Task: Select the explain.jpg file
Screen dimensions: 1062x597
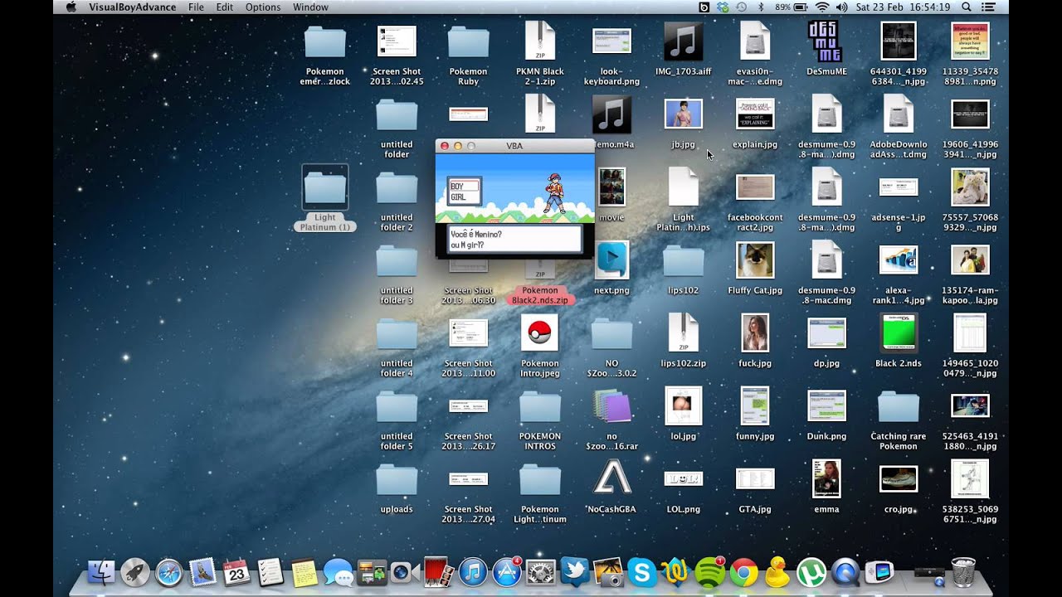Action: click(x=755, y=123)
